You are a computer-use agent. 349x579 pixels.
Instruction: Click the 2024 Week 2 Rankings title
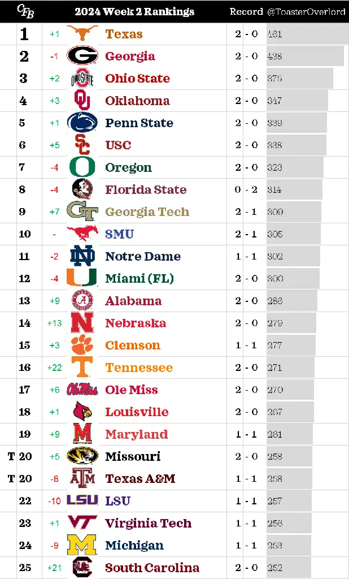click(x=134, y=11)
